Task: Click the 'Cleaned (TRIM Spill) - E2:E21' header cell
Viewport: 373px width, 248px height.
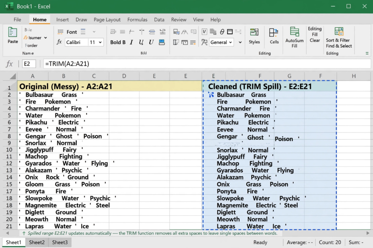Action: coord(270,86)
